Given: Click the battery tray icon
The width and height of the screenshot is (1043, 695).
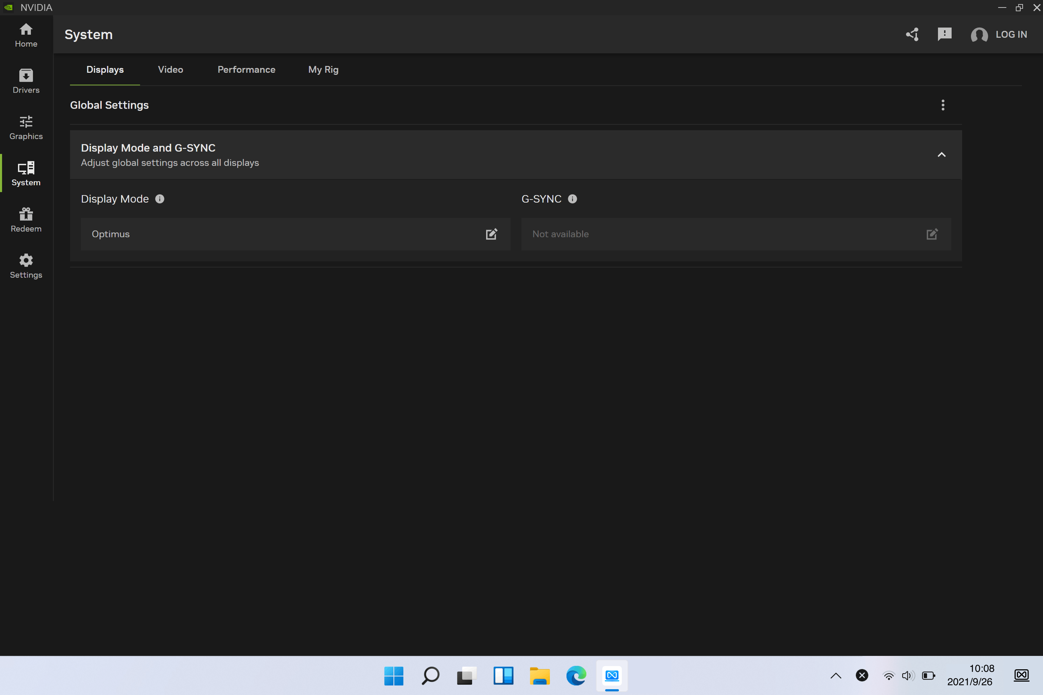Looking at the screenshot, I should (x=929, y=675).
